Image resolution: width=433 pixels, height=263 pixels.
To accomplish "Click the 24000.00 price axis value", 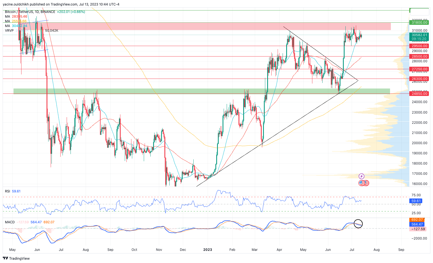I will tap(420, 102).
